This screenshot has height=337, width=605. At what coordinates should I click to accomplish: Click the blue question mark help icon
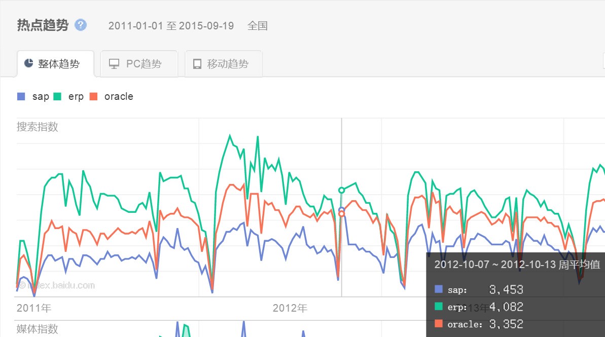[80, 25]
